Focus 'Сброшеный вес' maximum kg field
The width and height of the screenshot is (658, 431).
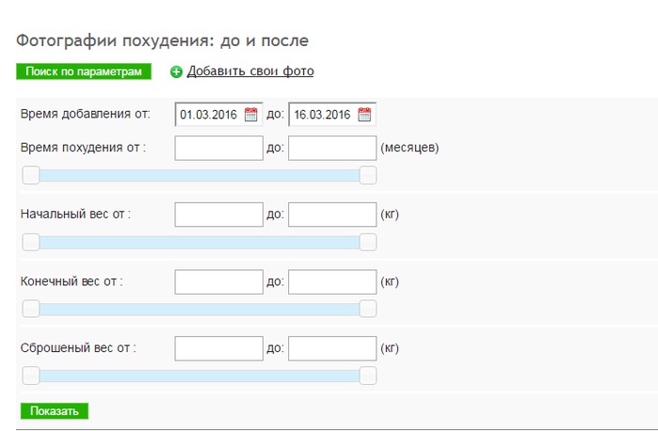332,348
